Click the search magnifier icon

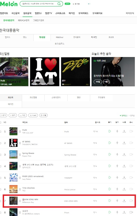pyautogui.click(x=59, y=4)
